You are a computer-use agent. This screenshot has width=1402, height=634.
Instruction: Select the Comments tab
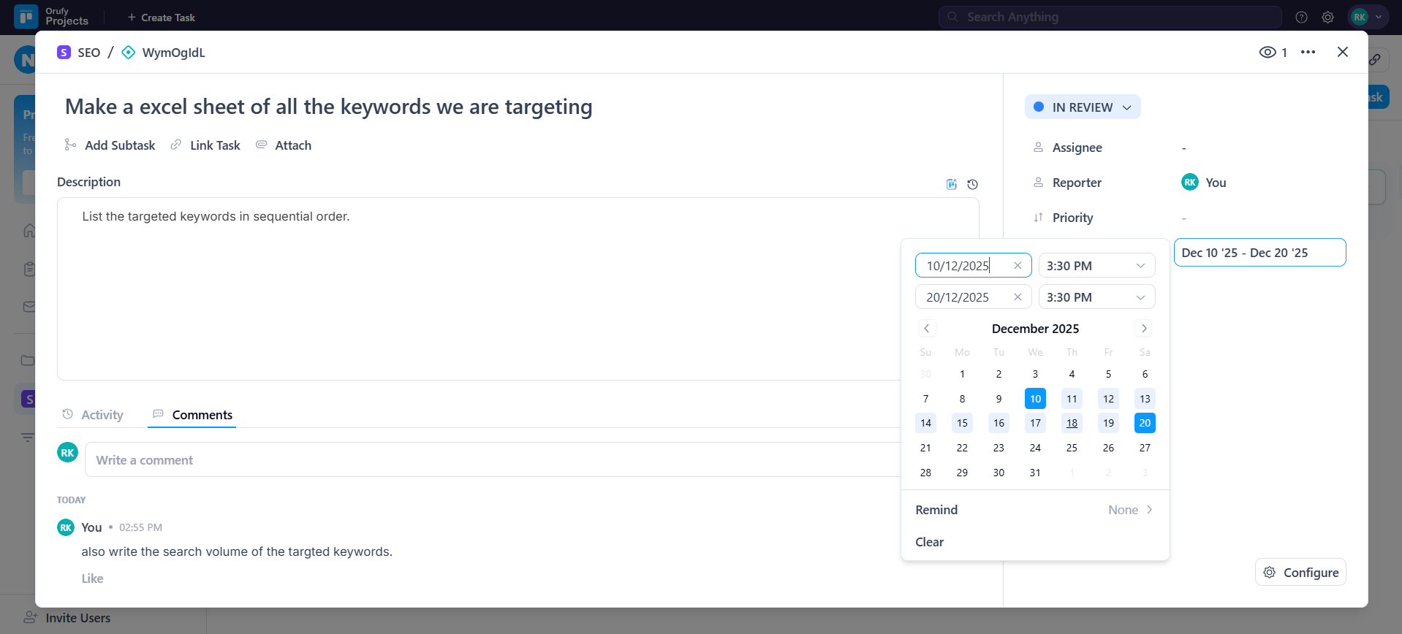tap(192, 415)
